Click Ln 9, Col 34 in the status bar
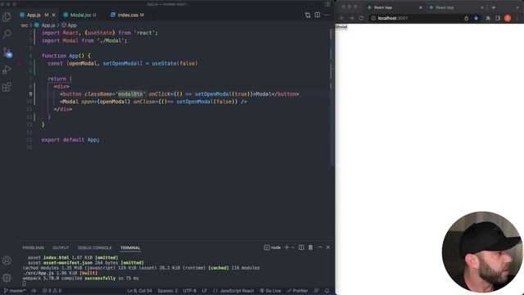Screen dimensions: 524x295 140,291
